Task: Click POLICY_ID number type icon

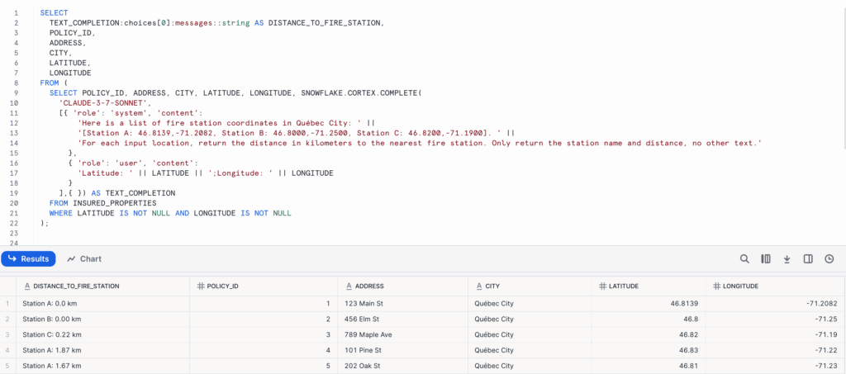Action: click(200, 286)
